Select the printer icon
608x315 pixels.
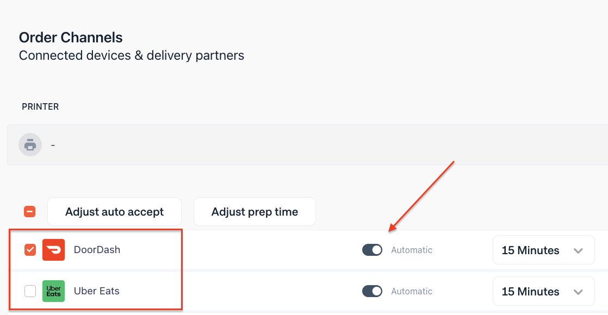point(30,144)
